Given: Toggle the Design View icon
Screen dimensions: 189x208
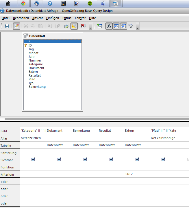Looking at the screenshot, I should coord(74,26).
